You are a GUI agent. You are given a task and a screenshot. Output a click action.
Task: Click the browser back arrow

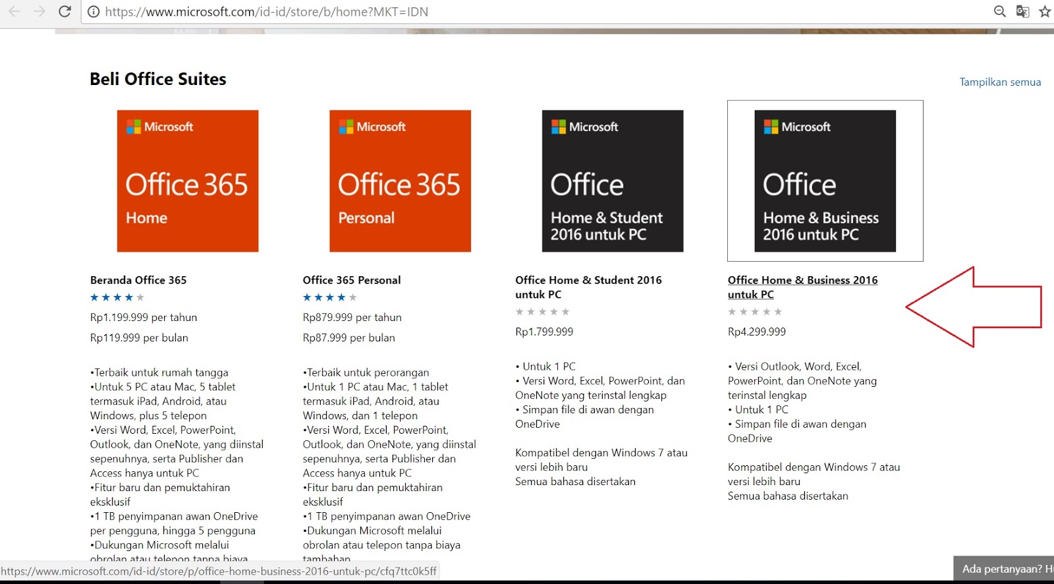[14, 11]
